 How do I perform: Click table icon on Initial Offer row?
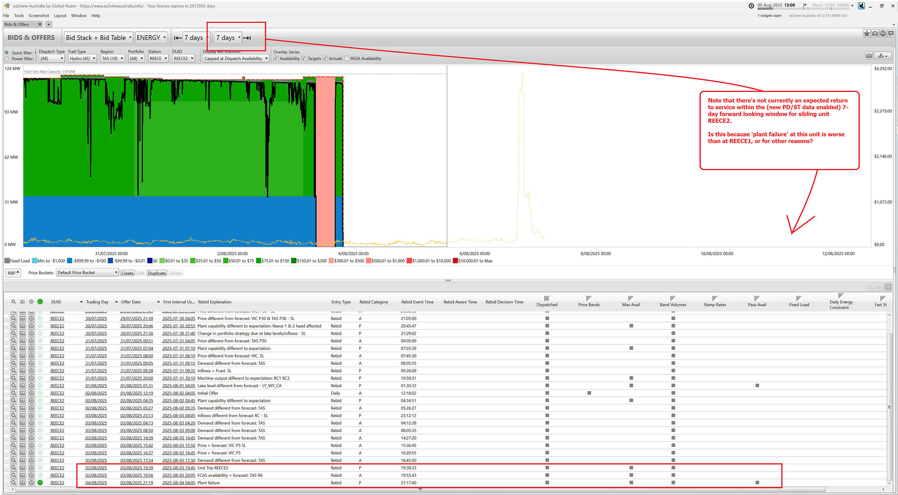(x=22, y=393)
